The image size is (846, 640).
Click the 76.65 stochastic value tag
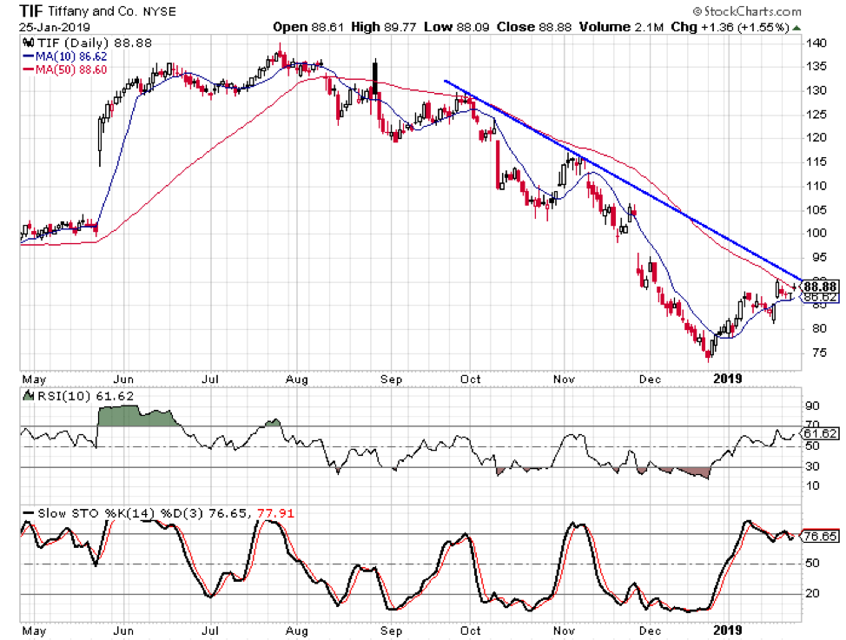(x=820, y=537)
